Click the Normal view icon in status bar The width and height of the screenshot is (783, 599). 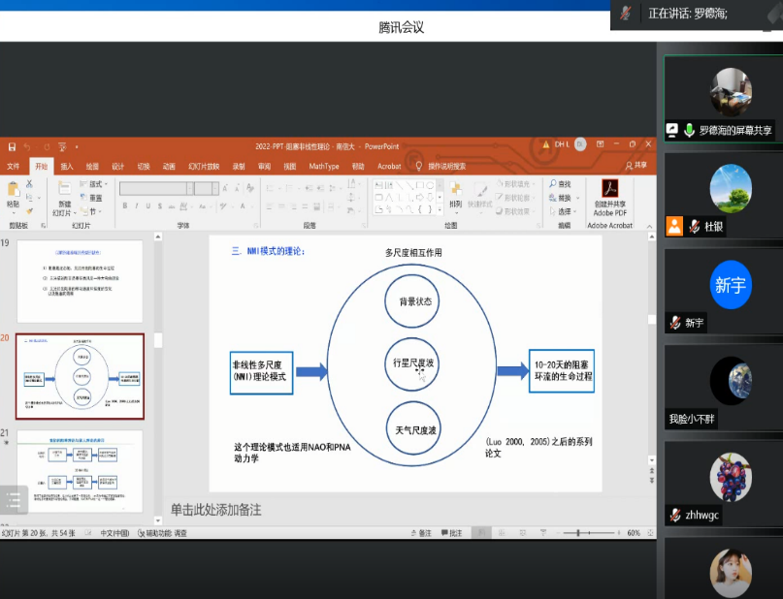(x=481, y=533)
